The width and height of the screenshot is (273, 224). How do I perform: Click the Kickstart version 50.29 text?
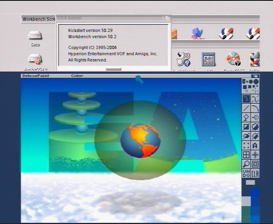click(x=90, y=30)
